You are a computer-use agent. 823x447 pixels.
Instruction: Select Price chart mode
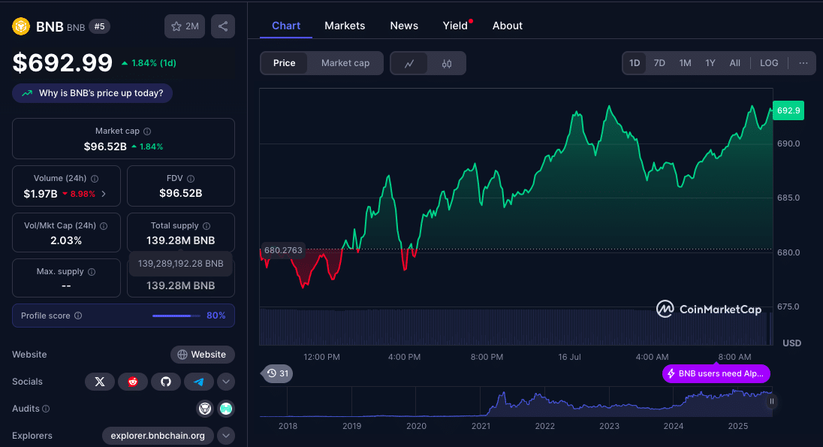click(x=285, y=63)
